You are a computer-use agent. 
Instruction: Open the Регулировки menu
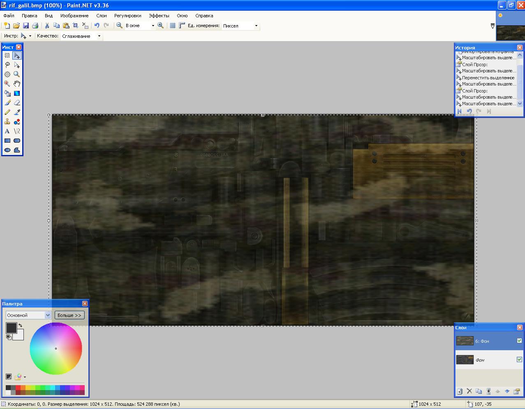[128, 16]
